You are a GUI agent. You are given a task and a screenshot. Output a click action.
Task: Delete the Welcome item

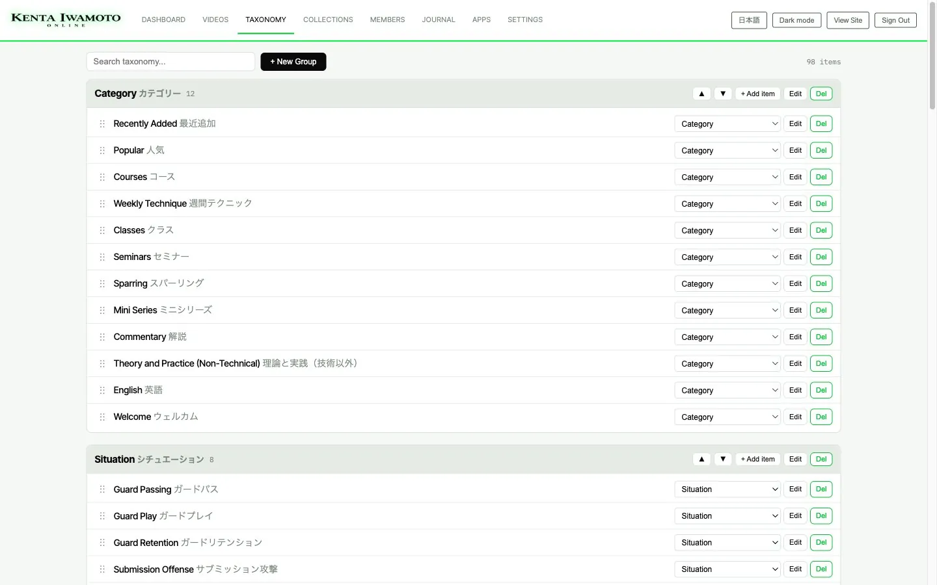point(821,417)
